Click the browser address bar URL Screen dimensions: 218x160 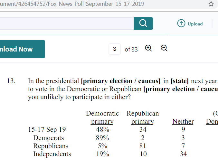[72, 4]
